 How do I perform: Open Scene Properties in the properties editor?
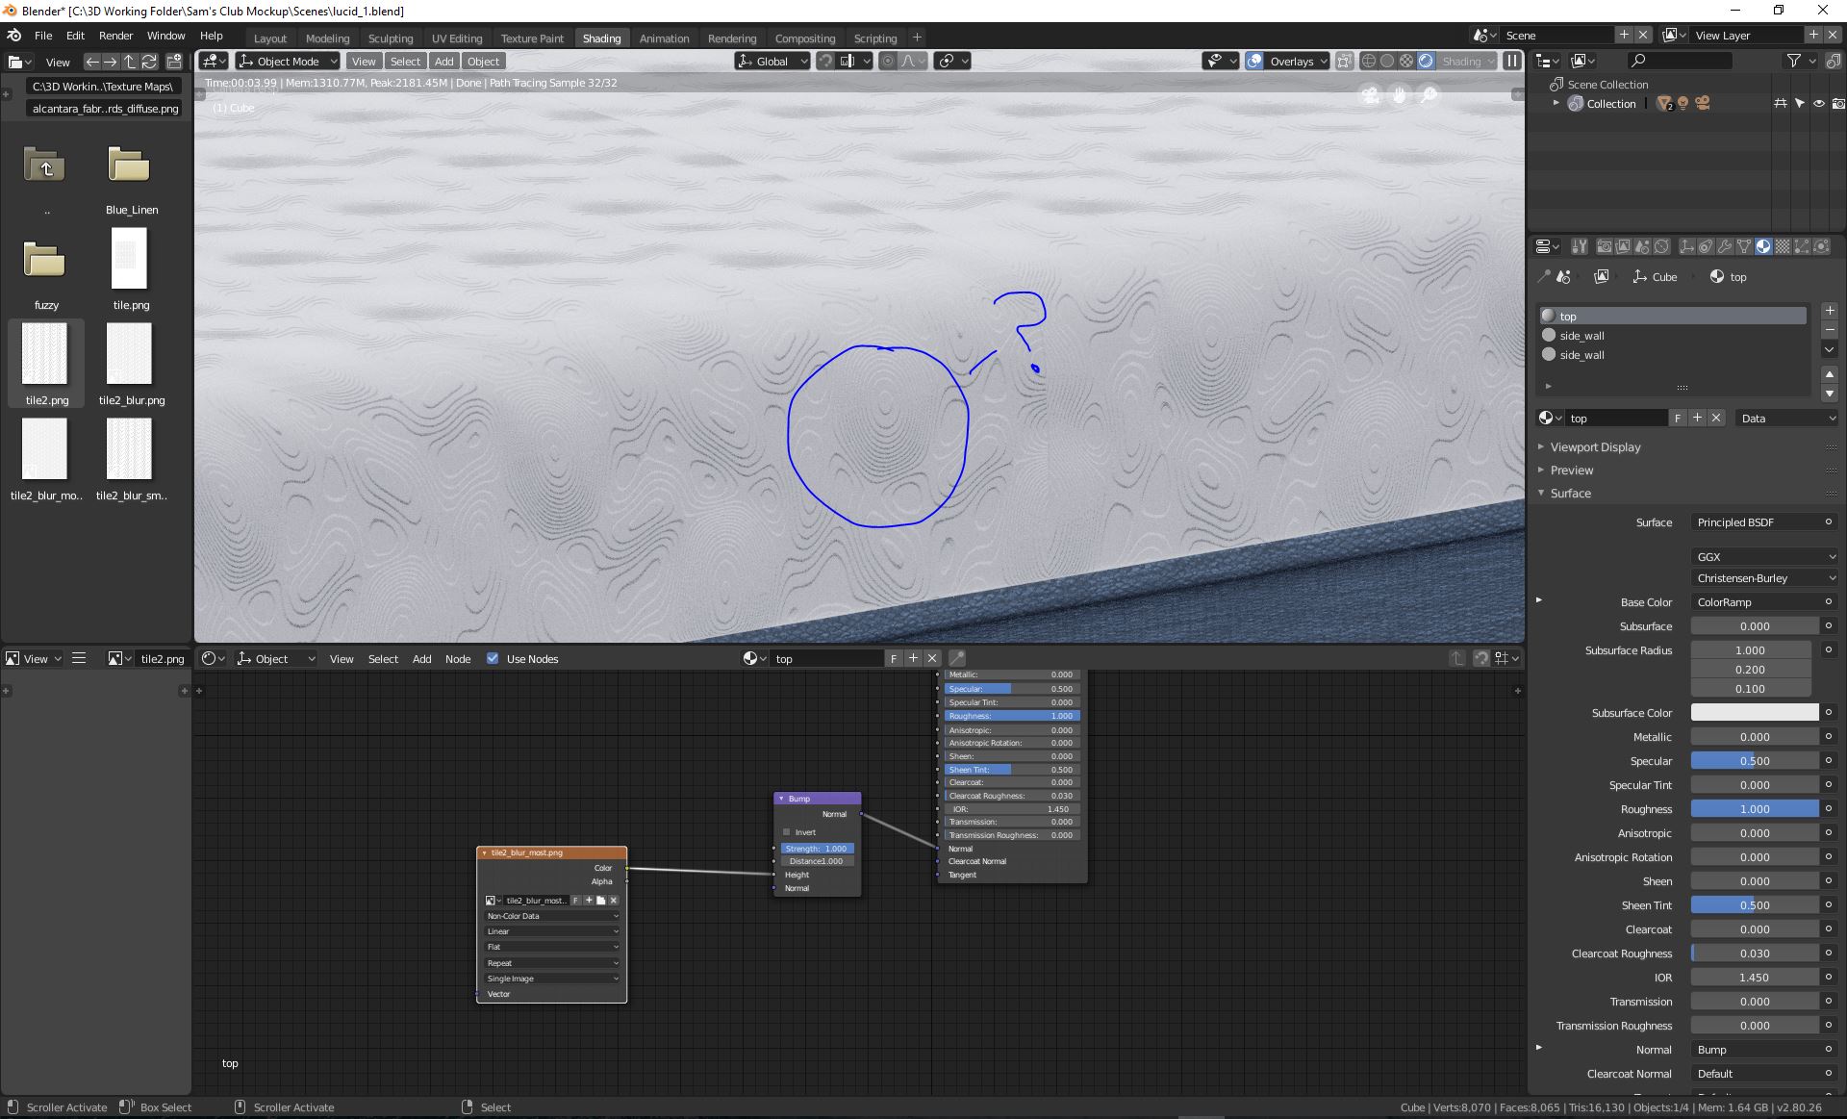point(1642,247)
